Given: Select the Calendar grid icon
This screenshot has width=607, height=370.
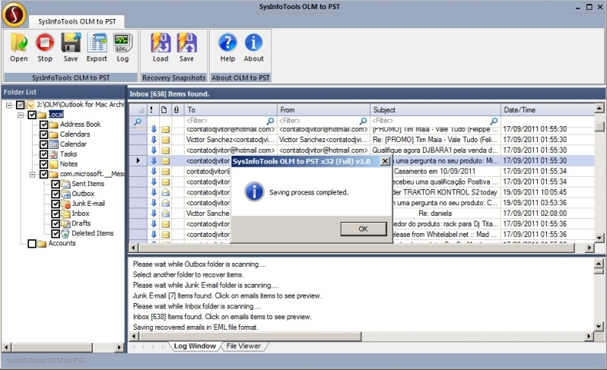Looking at the screenshot, I should tap(54, 144).
